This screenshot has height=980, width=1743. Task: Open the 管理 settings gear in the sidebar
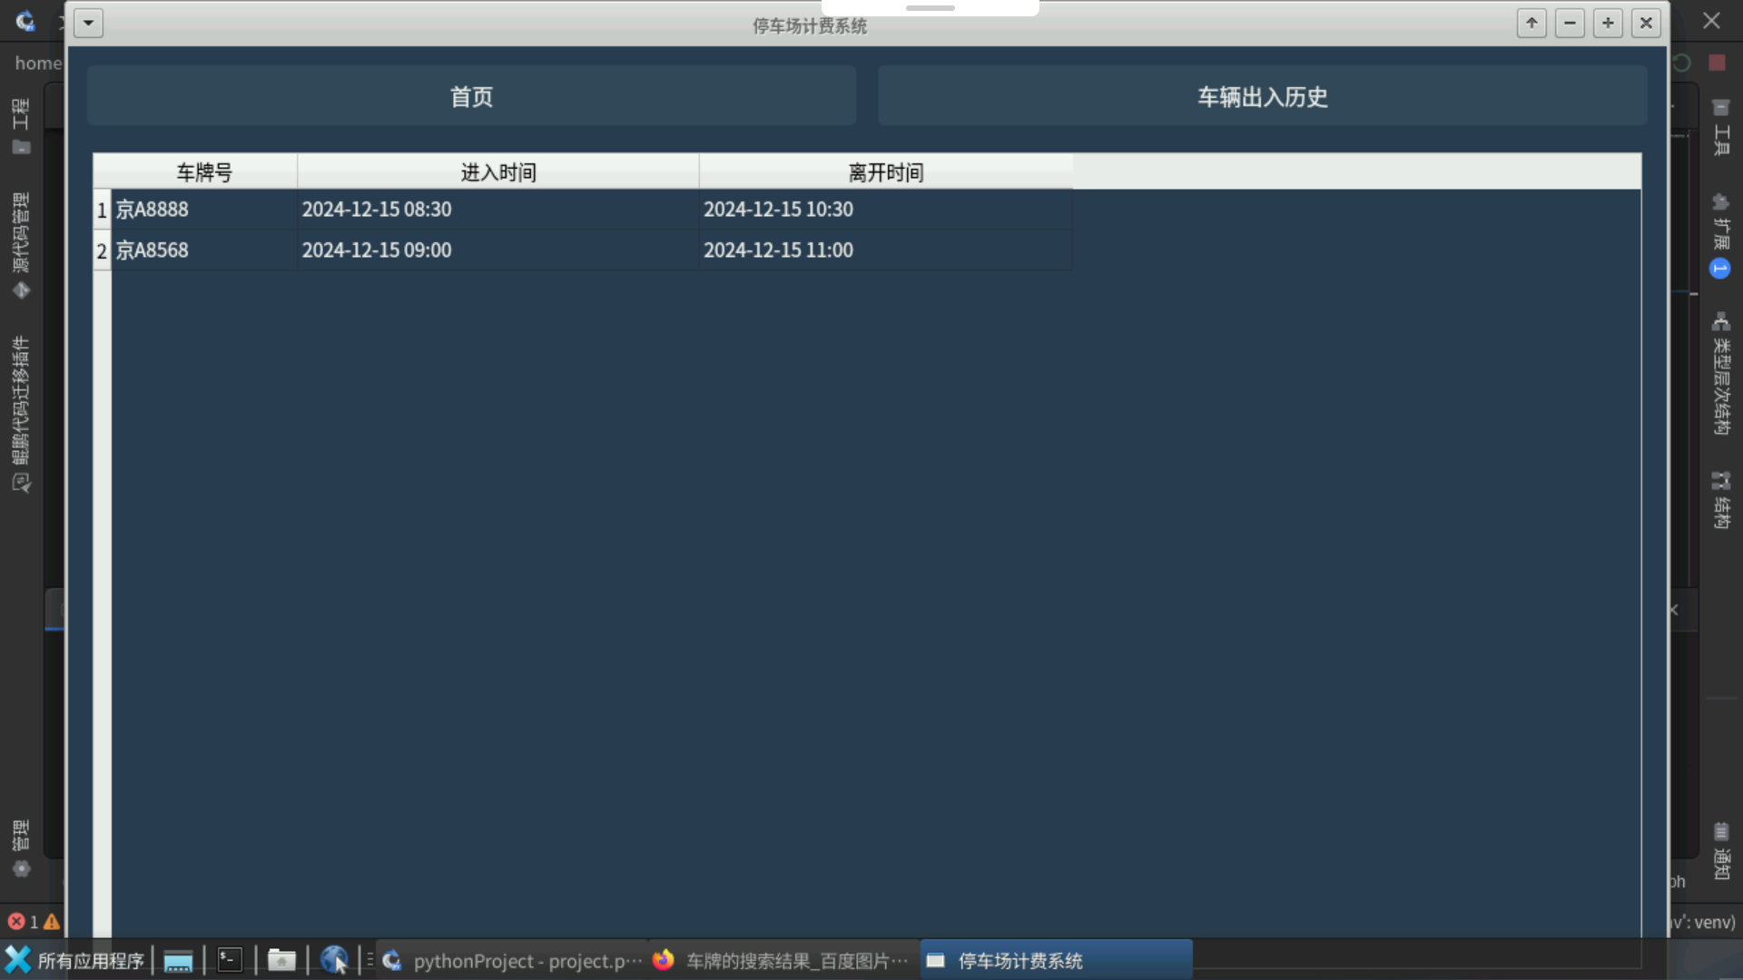coord(21,868)
